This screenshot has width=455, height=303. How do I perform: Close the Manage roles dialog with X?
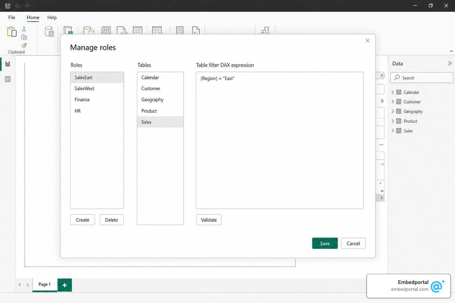coord(368,41)
